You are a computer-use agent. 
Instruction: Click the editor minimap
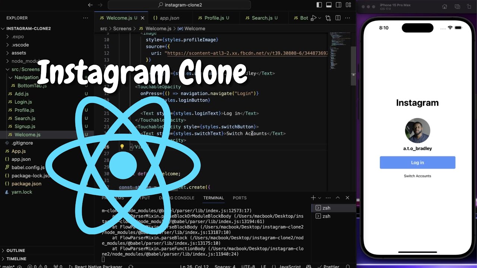click(340, 52)
